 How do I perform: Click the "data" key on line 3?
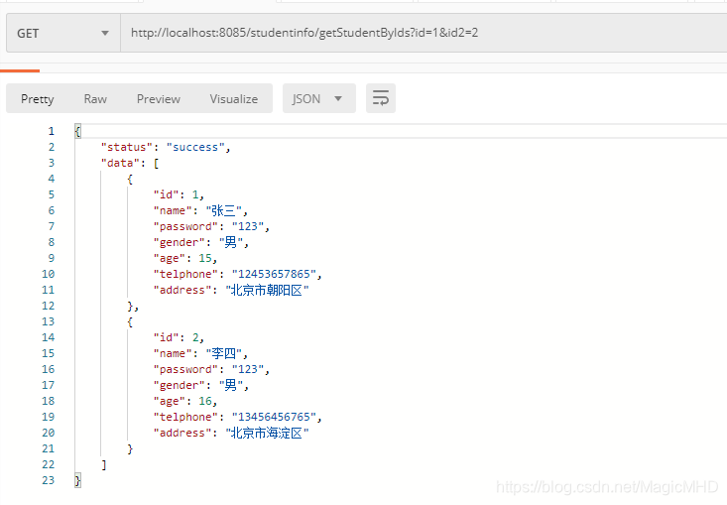[120, 163]
